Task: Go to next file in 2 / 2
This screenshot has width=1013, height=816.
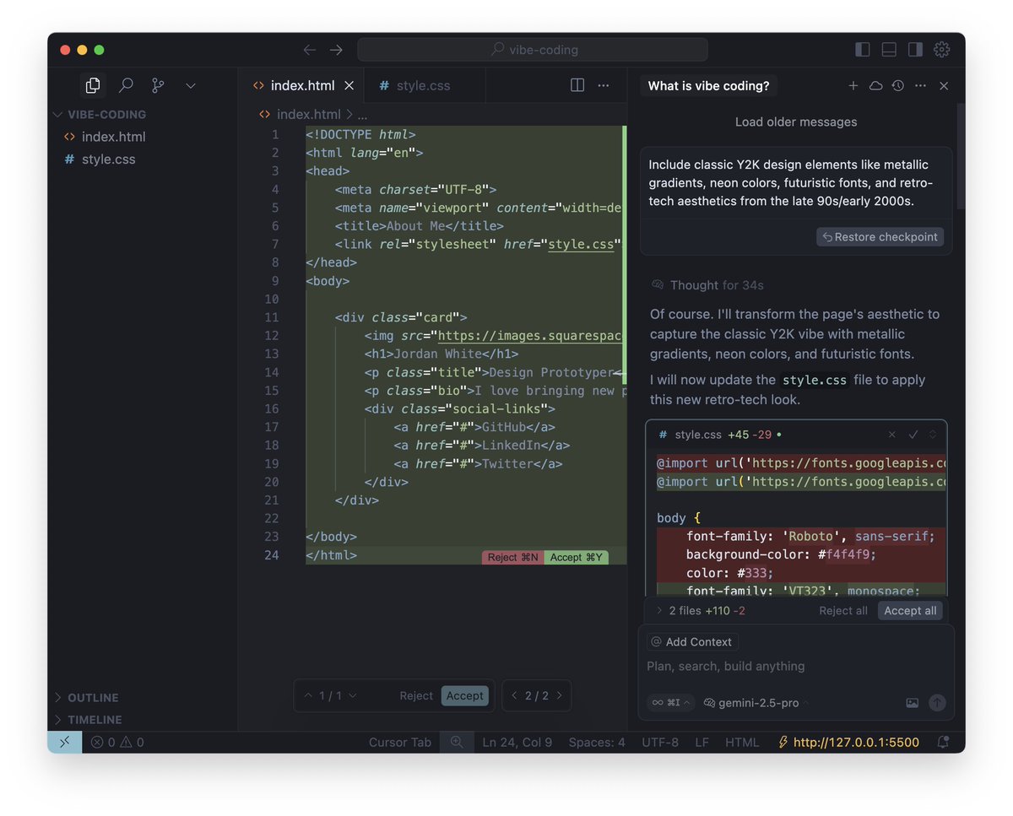Action: pos(559,696)
